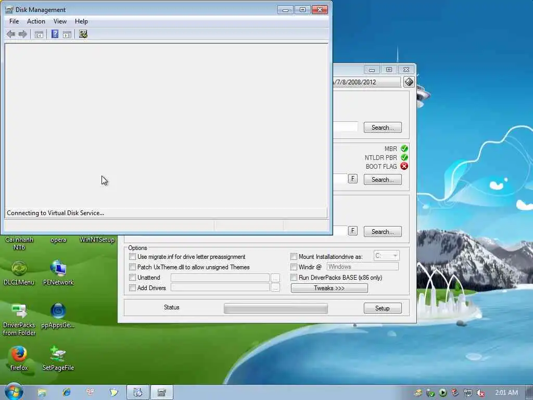
Task: Click Search... button directly below BOOT FLAG
Action: coord(383,180)
